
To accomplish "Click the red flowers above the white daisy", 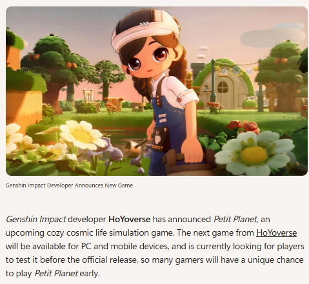I will point(243,127).
